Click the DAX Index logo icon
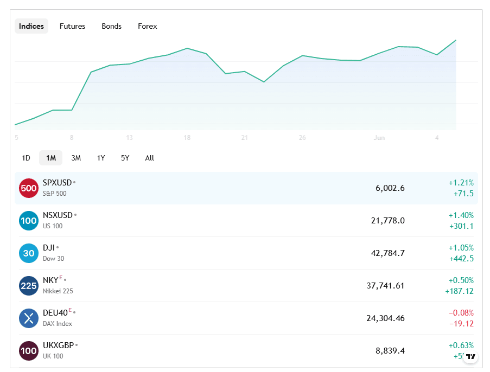The image size is (490, 372). pyautogui.click(x=28, y=318)
